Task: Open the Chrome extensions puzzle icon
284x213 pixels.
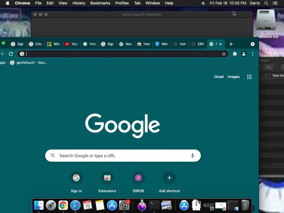Action: click(235, 54)
